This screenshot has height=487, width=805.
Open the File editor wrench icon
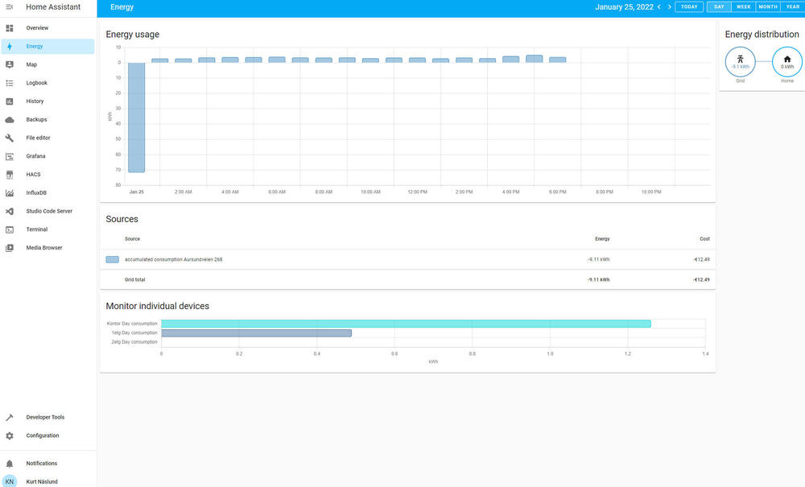[10, 138]
